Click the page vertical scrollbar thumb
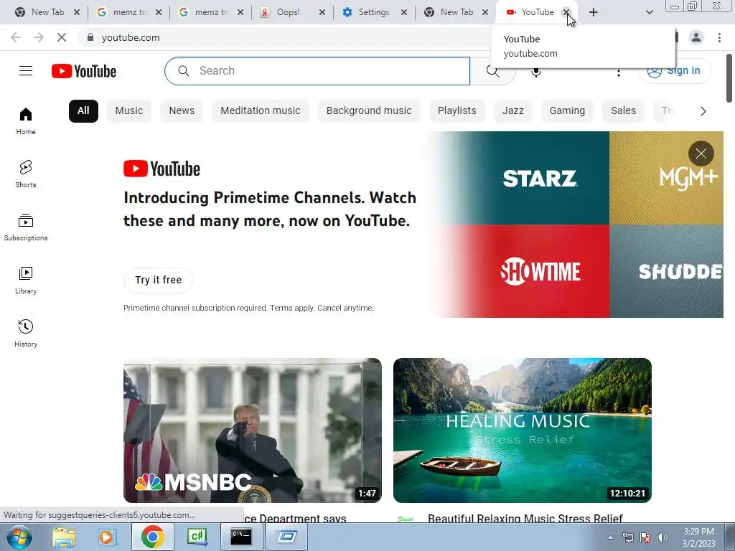This screenshot has height=551, width=735. tap(729, 77)
